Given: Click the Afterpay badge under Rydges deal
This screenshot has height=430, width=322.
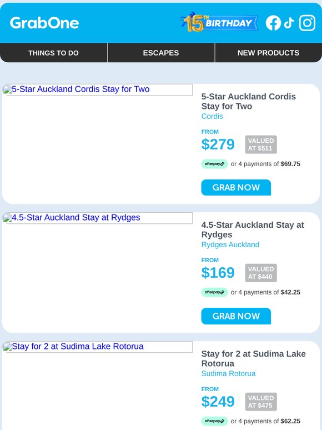Looking at the screenshot, I should [x=215, y=292].
